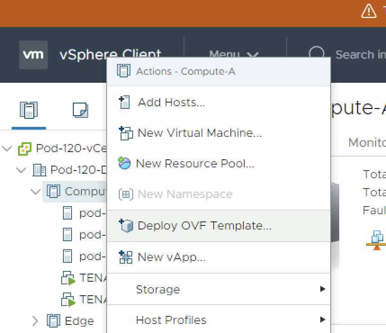Click the VMware vm logo icon
Image resolution: width=386 pixels, height=333 pixels.
[33, 55]
